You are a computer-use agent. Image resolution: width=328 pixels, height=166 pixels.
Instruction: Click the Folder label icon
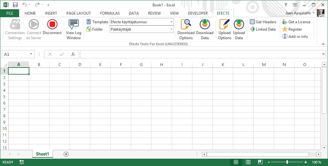tap(89, 29)
